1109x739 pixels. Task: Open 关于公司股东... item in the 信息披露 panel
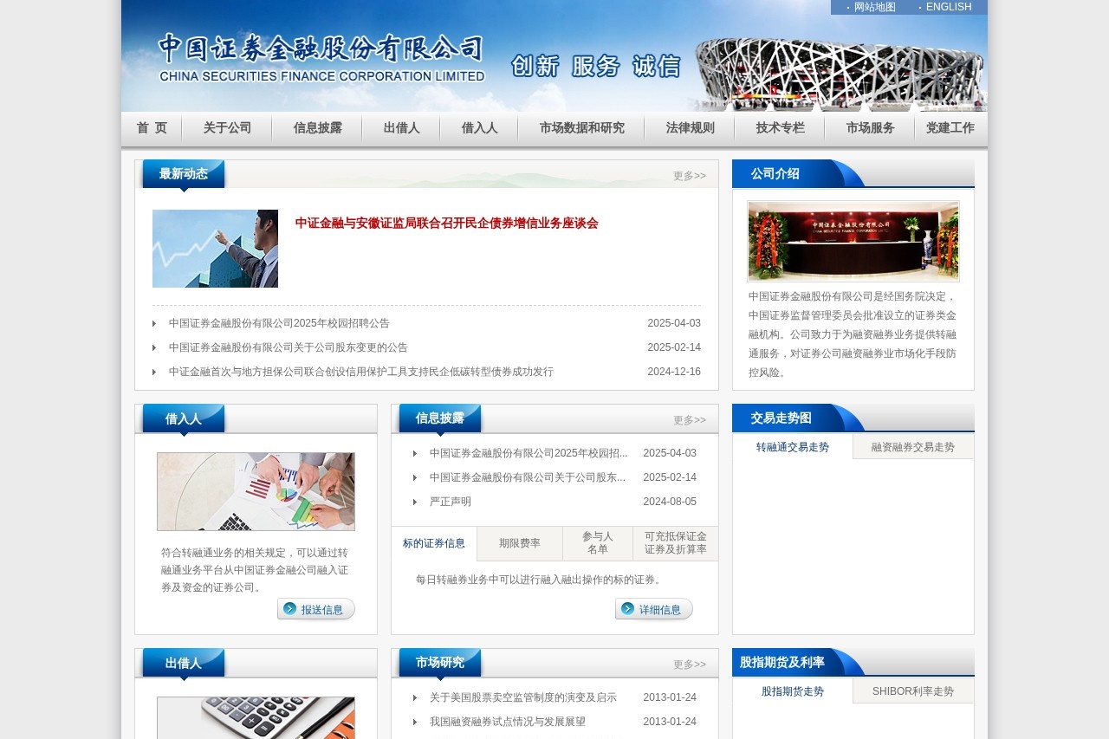(528, 477)
